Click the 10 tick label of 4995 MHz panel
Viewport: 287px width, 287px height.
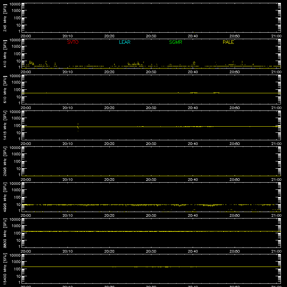(19, 204)
